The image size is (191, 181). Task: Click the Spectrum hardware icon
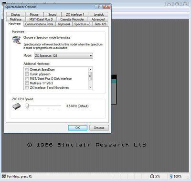(x=16, y=40)
